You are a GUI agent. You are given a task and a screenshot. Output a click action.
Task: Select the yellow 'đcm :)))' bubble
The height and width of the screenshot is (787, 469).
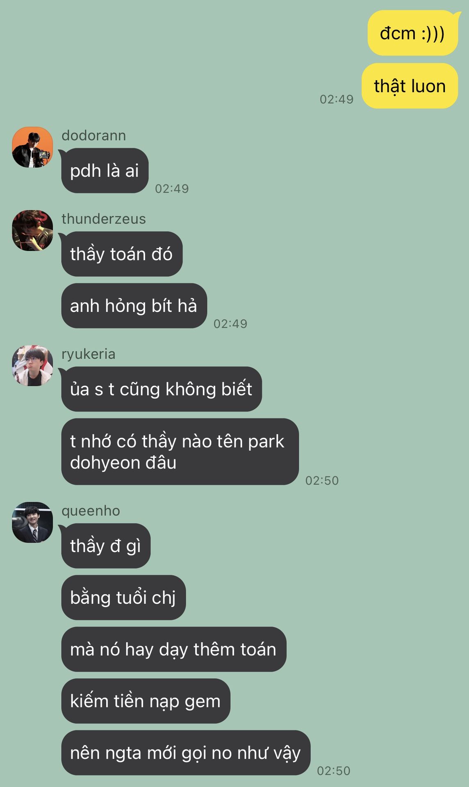412,33
